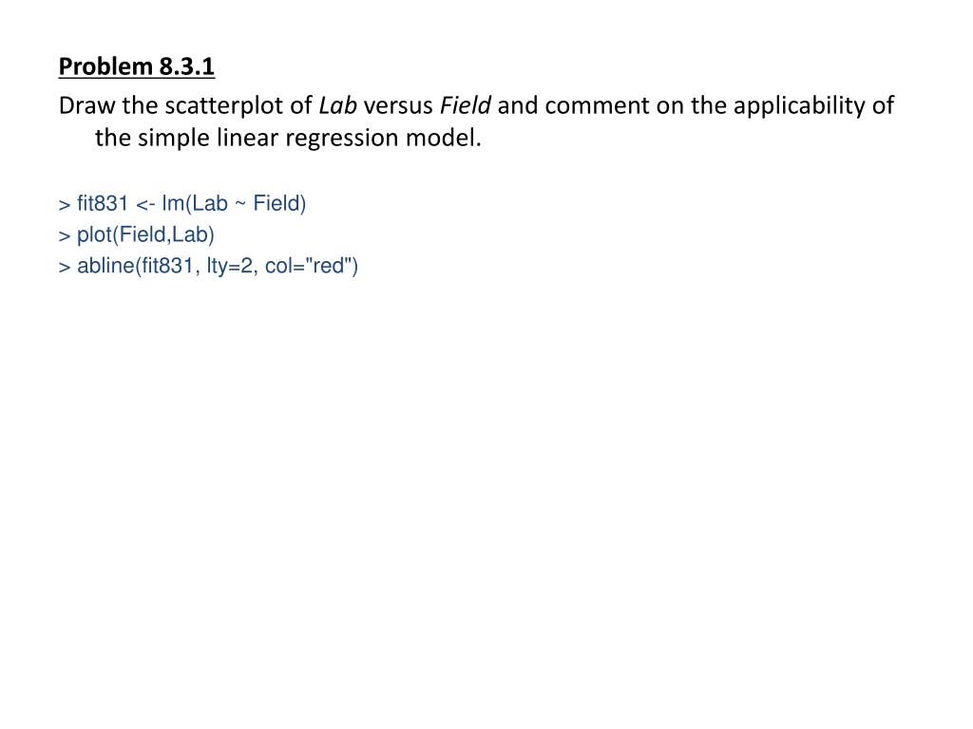Click the assignment arrow in first code line
This screenshot has height=729, width=973.
click(x=145, y=204)
